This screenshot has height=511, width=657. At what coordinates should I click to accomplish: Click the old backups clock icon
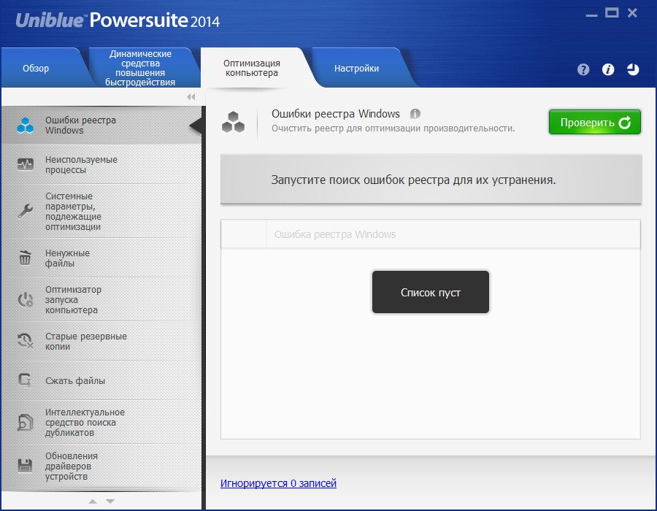click(25, 340)
